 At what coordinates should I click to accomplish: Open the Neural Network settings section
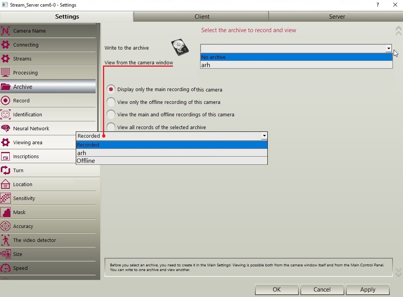pyautogui.click(x=48, y=128)
